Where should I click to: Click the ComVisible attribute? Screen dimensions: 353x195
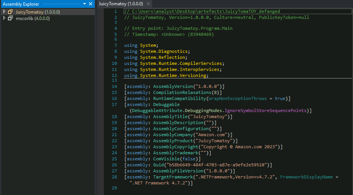(x=166, y=159)
